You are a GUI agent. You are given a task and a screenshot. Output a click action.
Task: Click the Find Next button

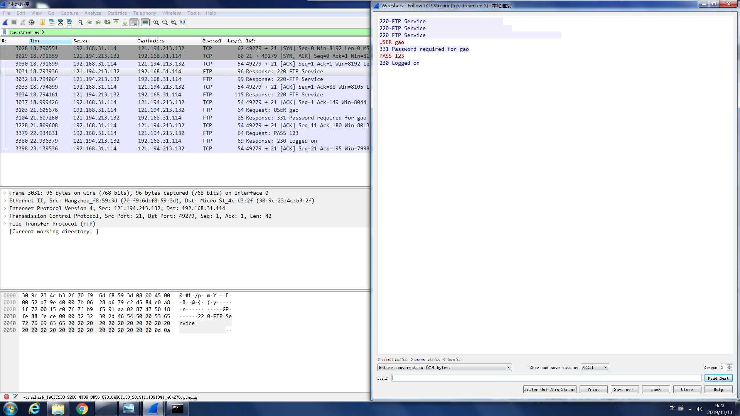pos(718,378)
